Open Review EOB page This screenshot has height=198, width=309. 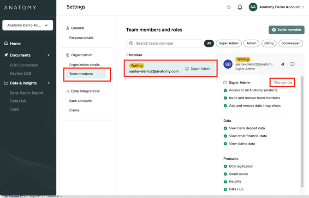[20, 73]
